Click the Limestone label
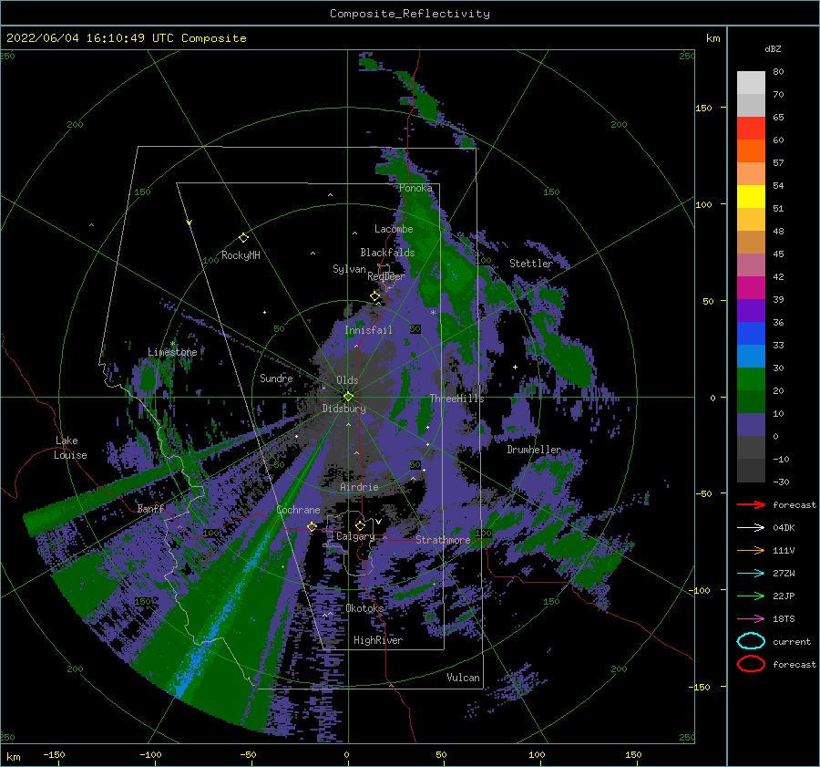 pyautogui.click(x=172, y=352)
